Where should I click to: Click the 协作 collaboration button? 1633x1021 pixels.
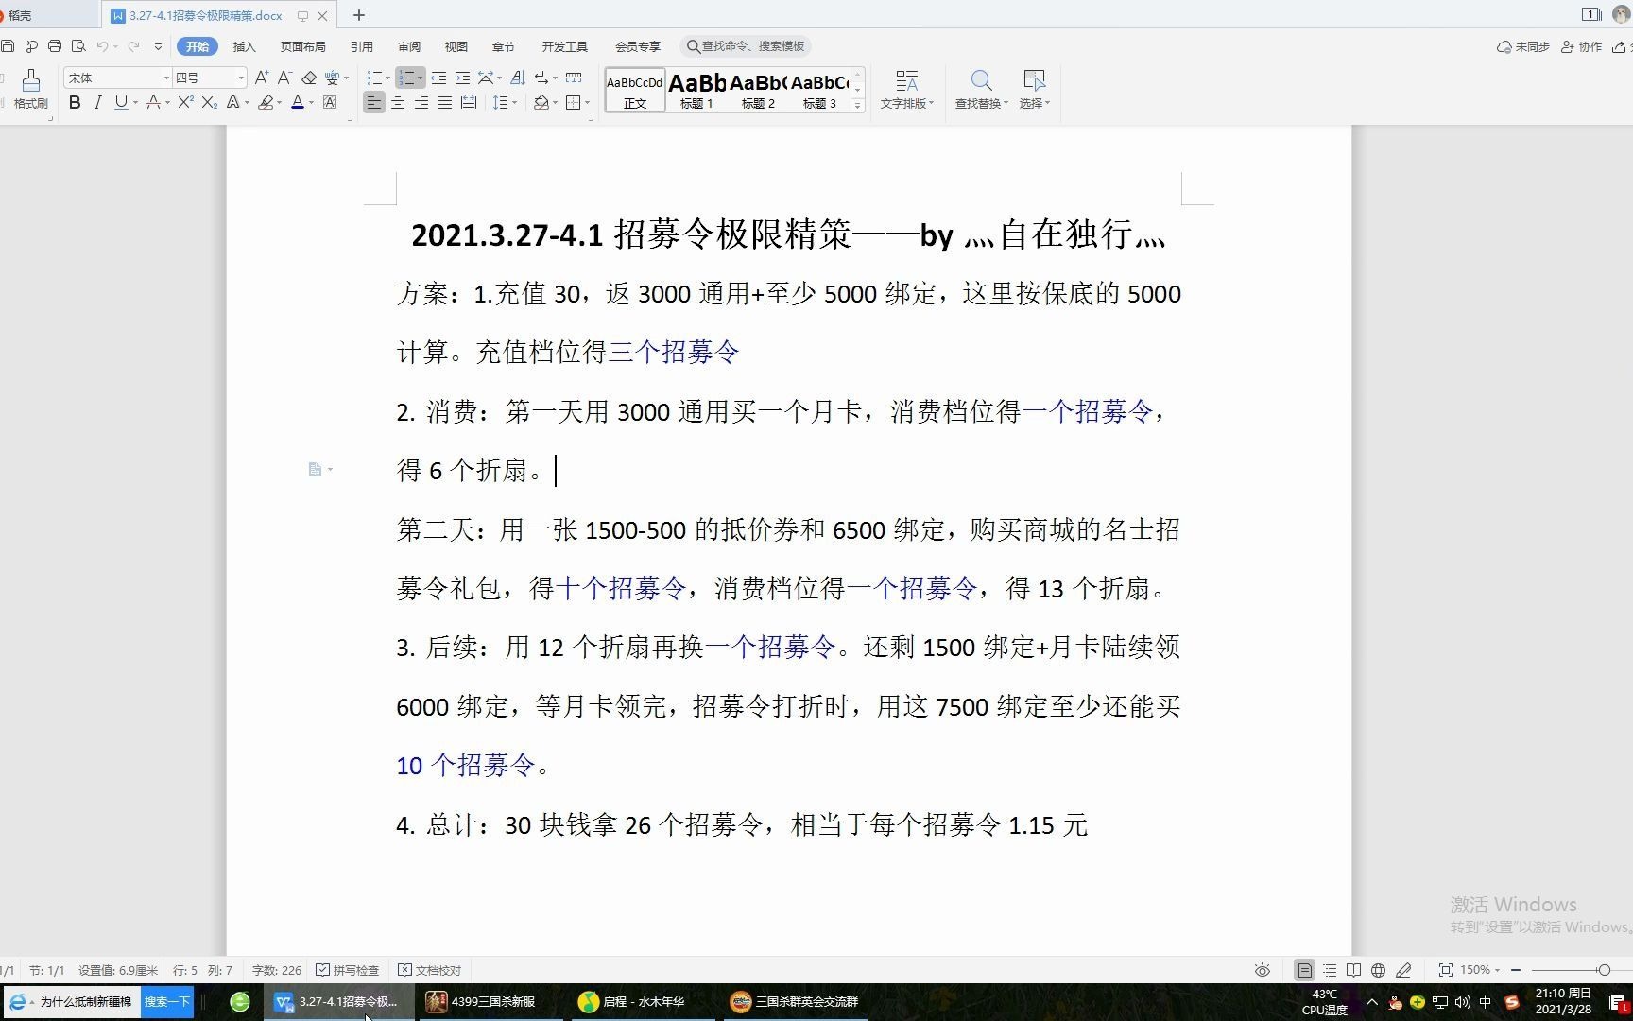(x=1581, y=46)
